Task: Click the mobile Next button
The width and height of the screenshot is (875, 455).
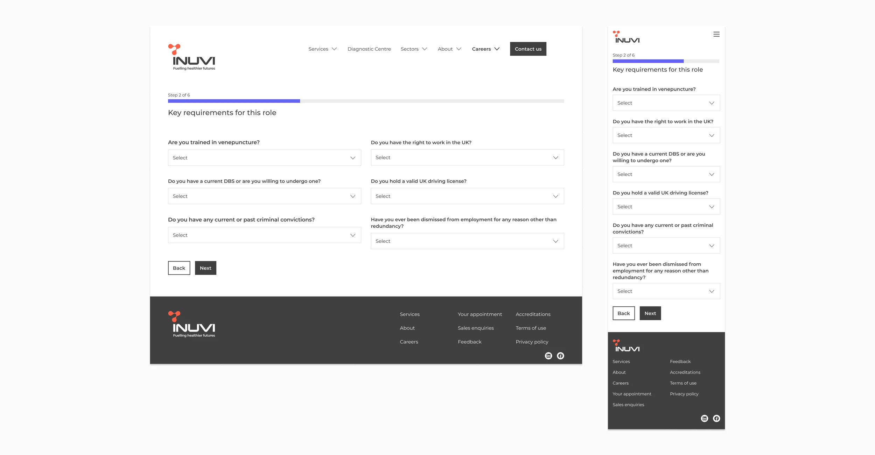Action: coord(650,313)
